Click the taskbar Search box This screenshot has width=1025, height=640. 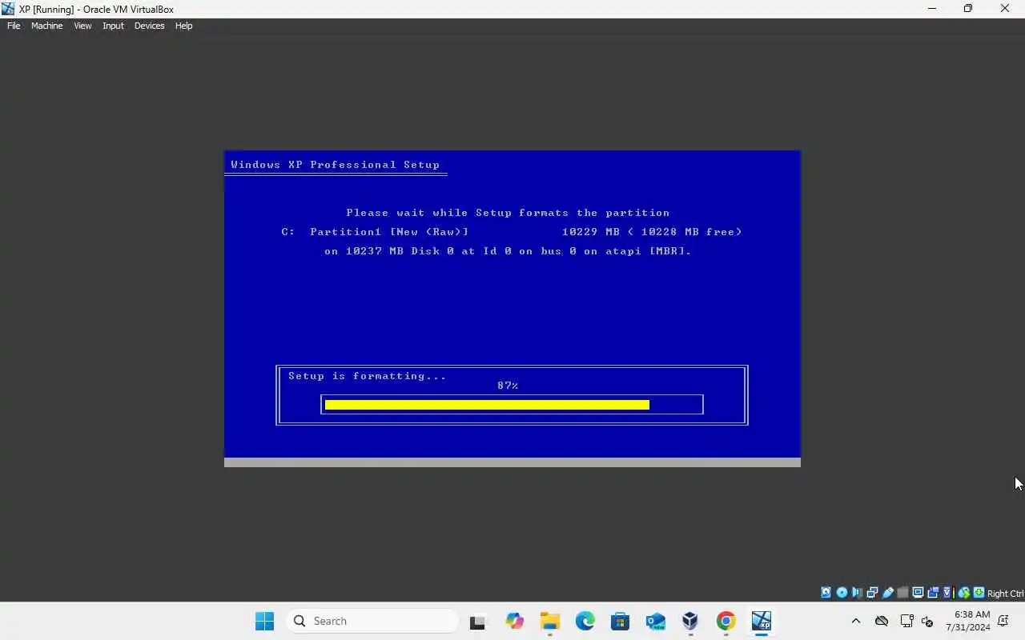(x=372, y=621)
